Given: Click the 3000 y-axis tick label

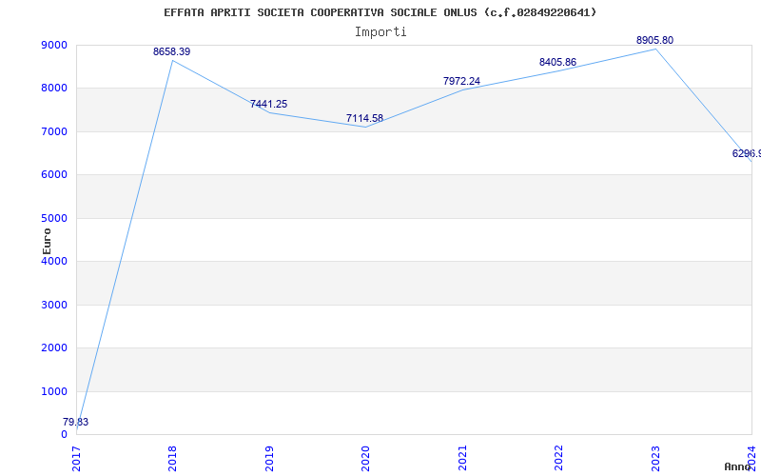Looking at the screenshot, I should pos(54,305).
